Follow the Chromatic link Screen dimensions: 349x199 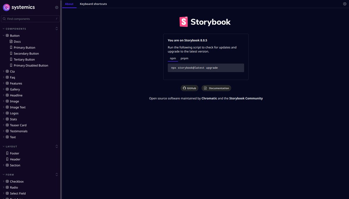click(x=209, y=98)
